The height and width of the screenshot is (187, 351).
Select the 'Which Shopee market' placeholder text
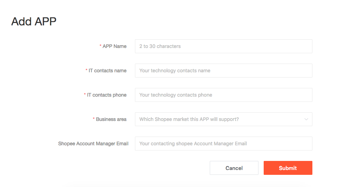coord(189,119)
